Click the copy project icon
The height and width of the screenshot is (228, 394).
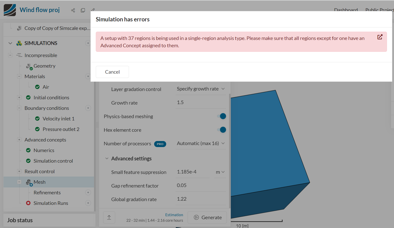pos(83,10)
